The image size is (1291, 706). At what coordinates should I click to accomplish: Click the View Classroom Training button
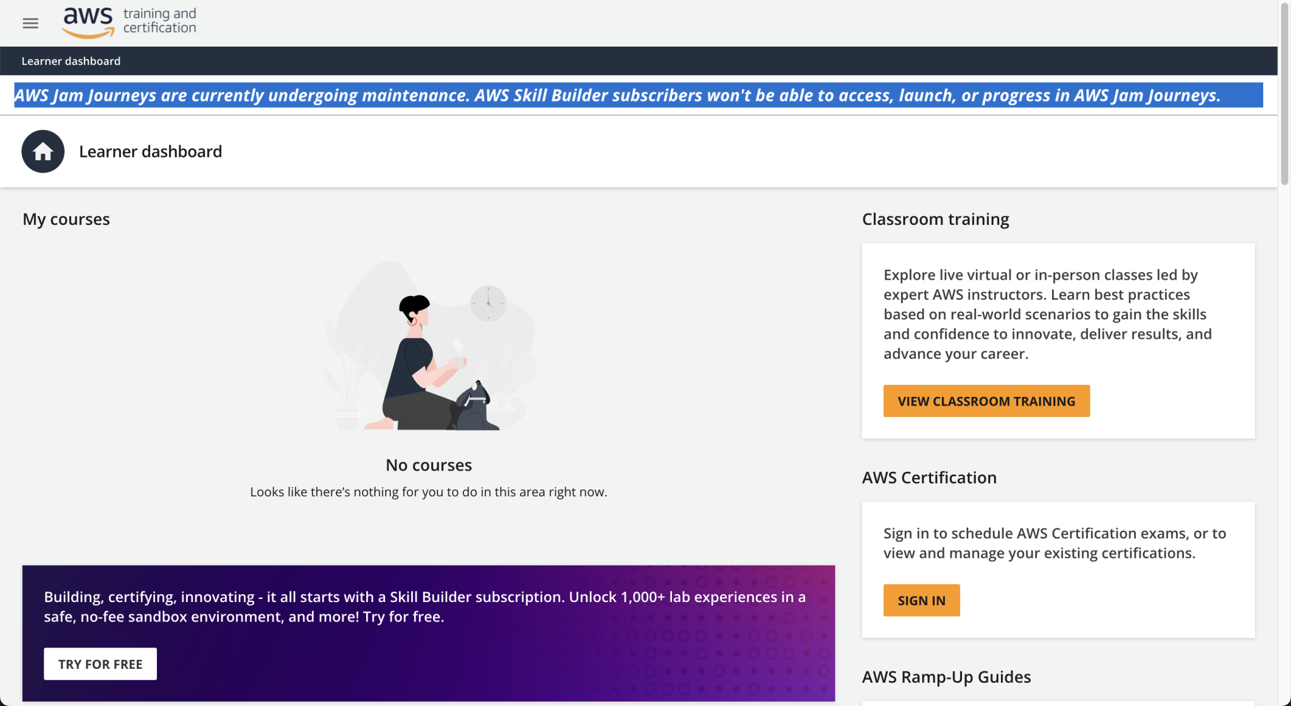(x=986, y=401)
